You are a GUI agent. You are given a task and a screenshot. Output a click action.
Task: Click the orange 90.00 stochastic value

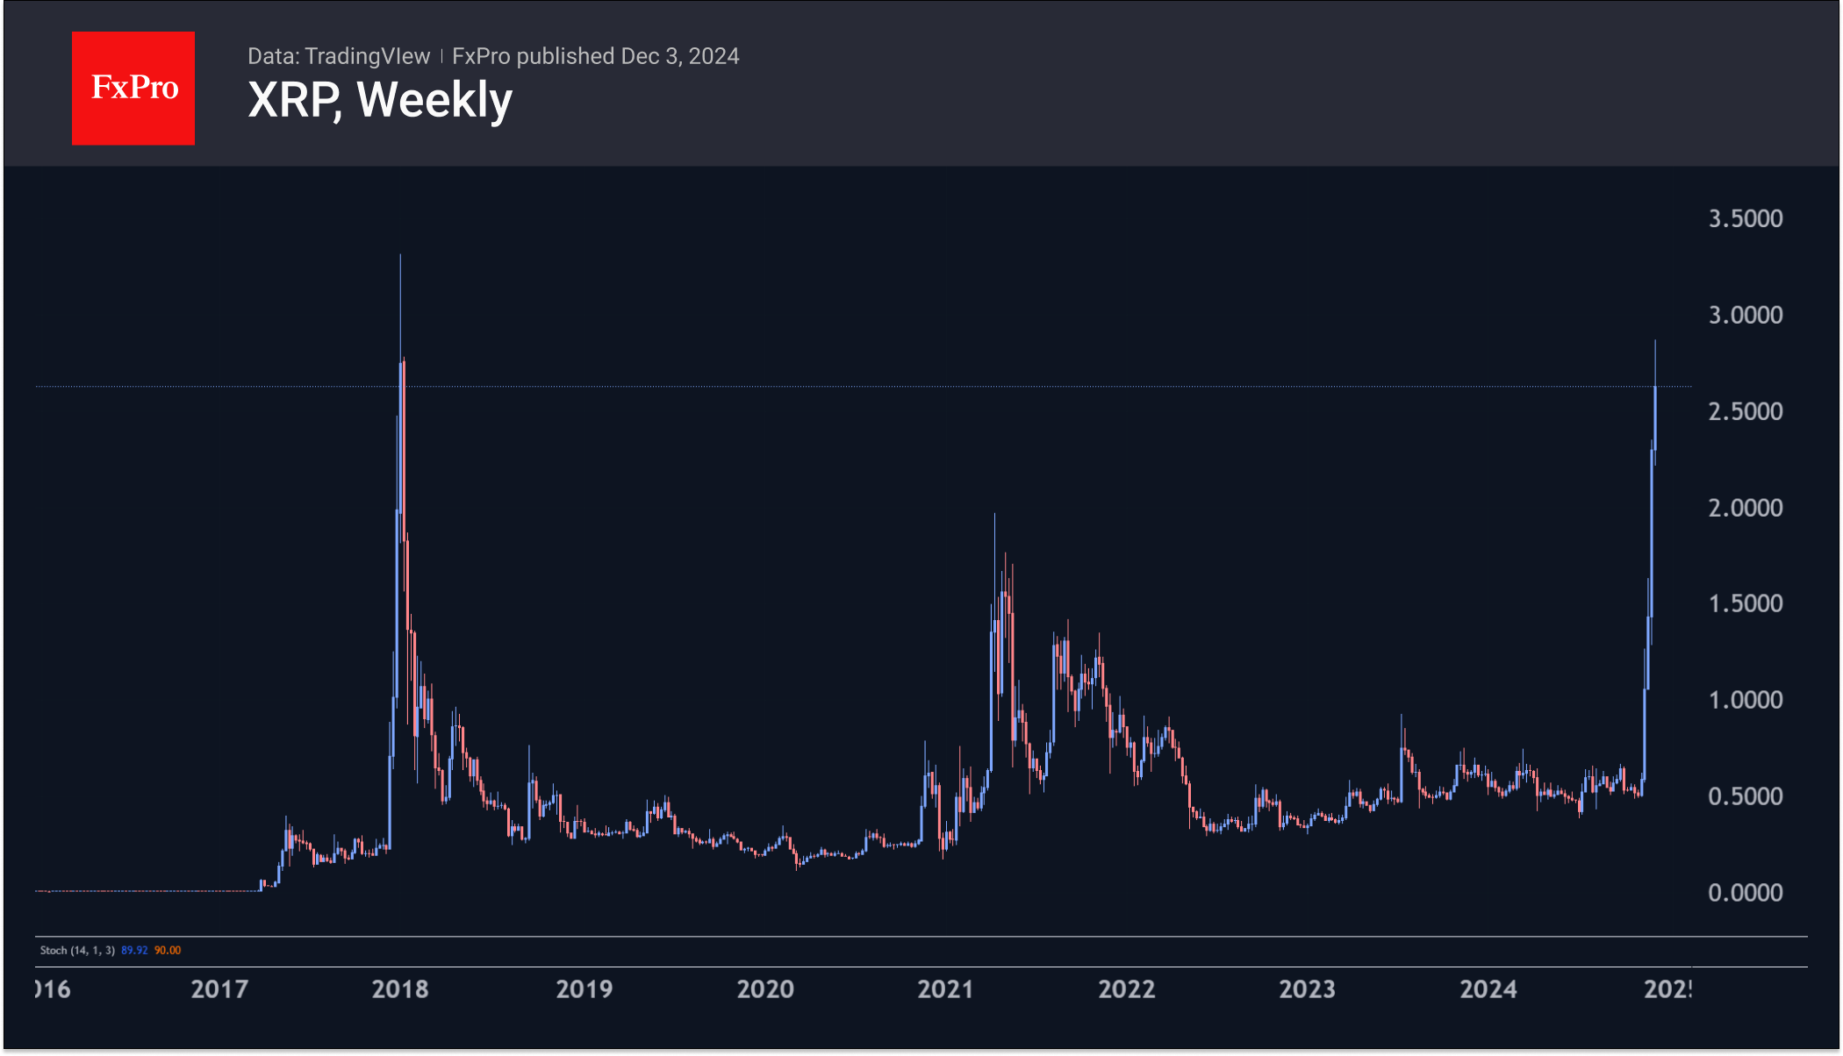point(168,950)
